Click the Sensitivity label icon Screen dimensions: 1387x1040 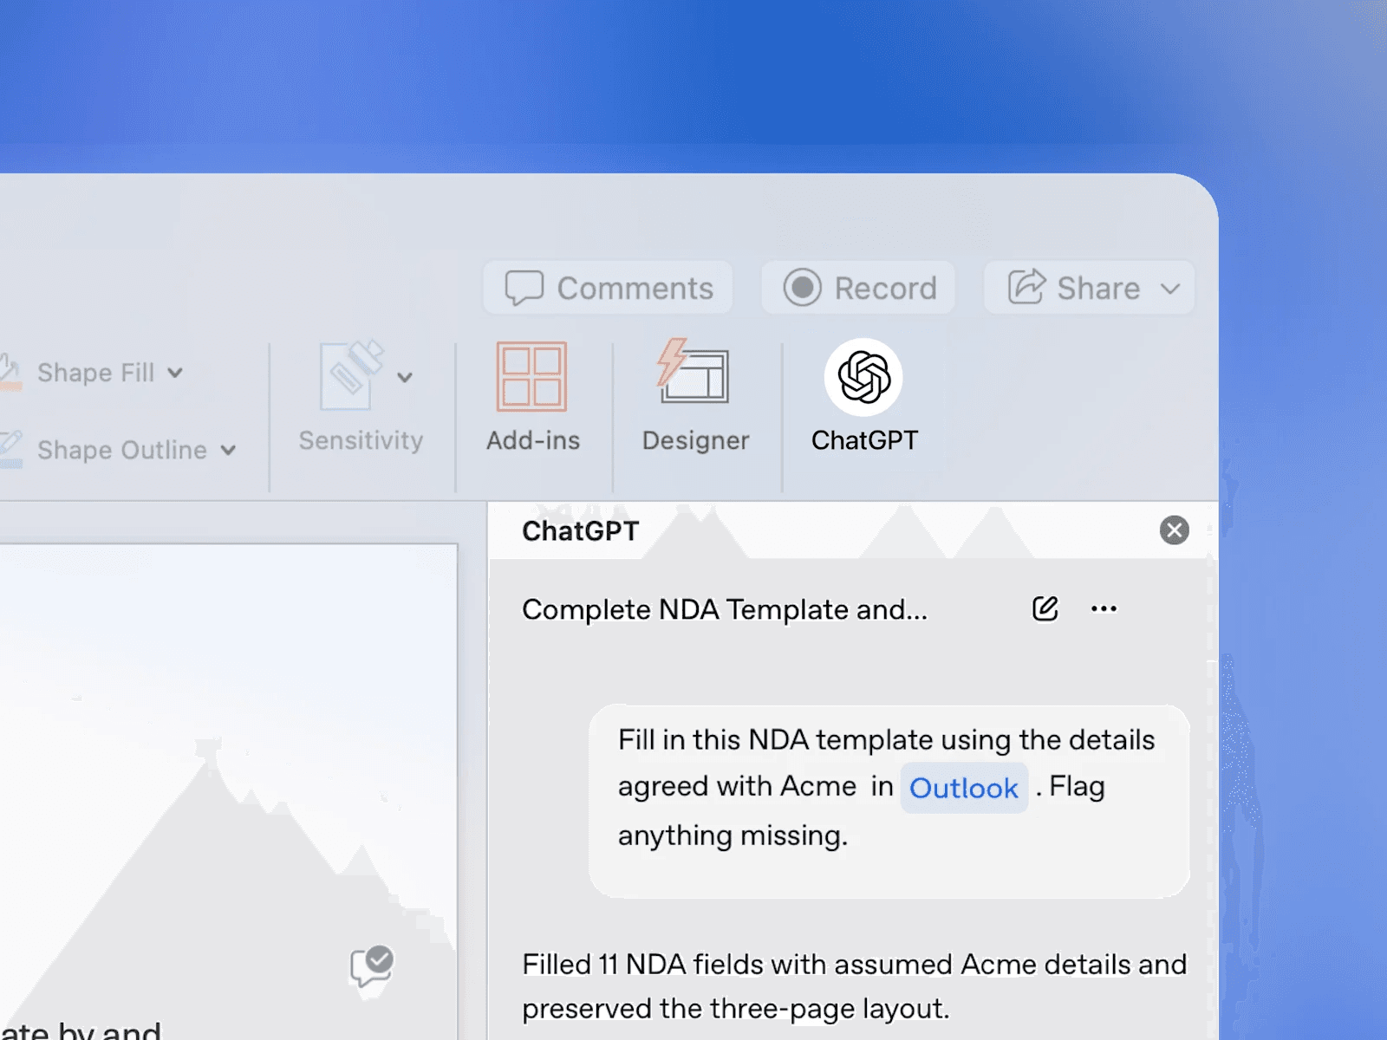[351, 375]
